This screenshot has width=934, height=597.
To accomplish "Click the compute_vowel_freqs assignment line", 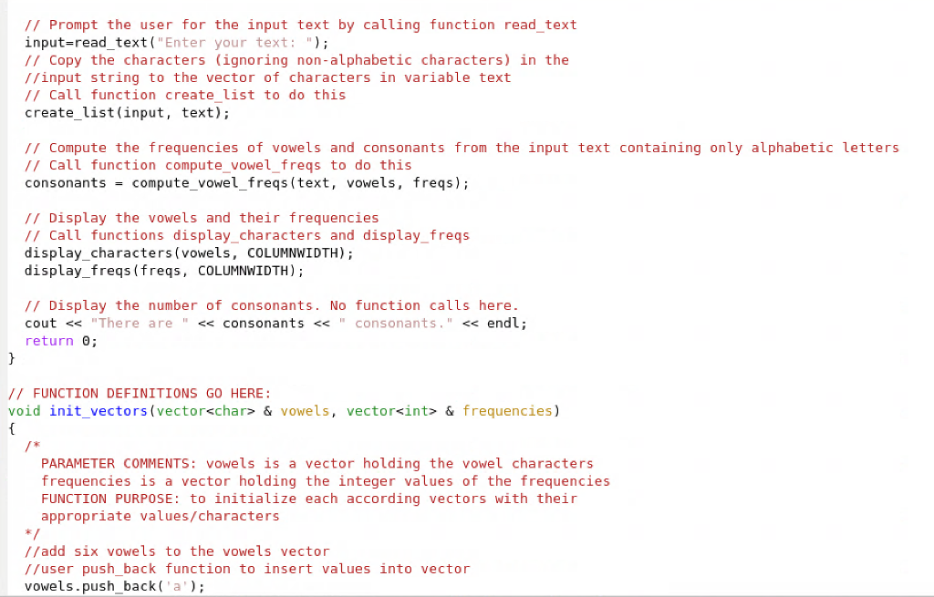I will [246, 183].
